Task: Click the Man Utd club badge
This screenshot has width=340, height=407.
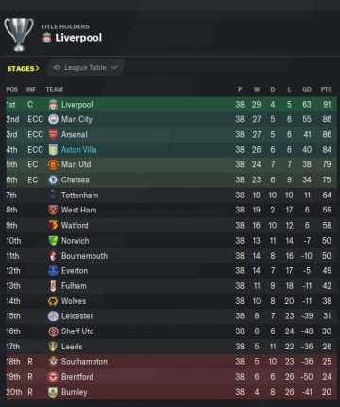Action: point(53,164)
